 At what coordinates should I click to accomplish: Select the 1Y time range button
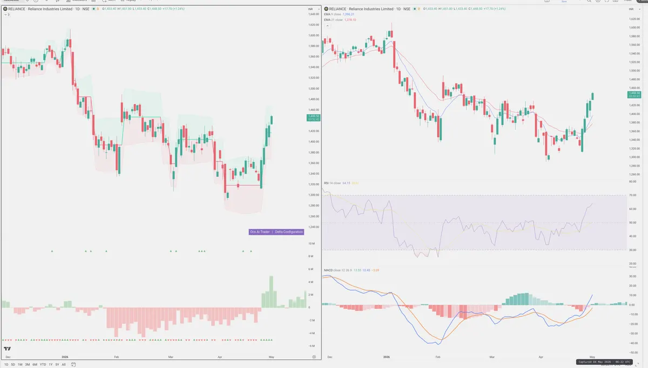(x=51, y=365)
